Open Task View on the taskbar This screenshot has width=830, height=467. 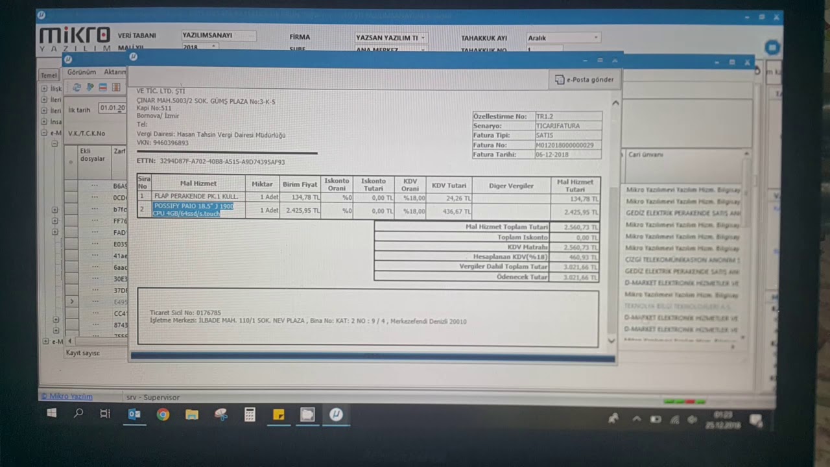click(x=105, y=413)
